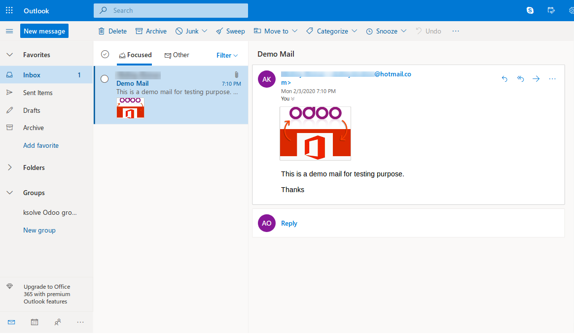Open the Odoo Office image in email body

315,133
